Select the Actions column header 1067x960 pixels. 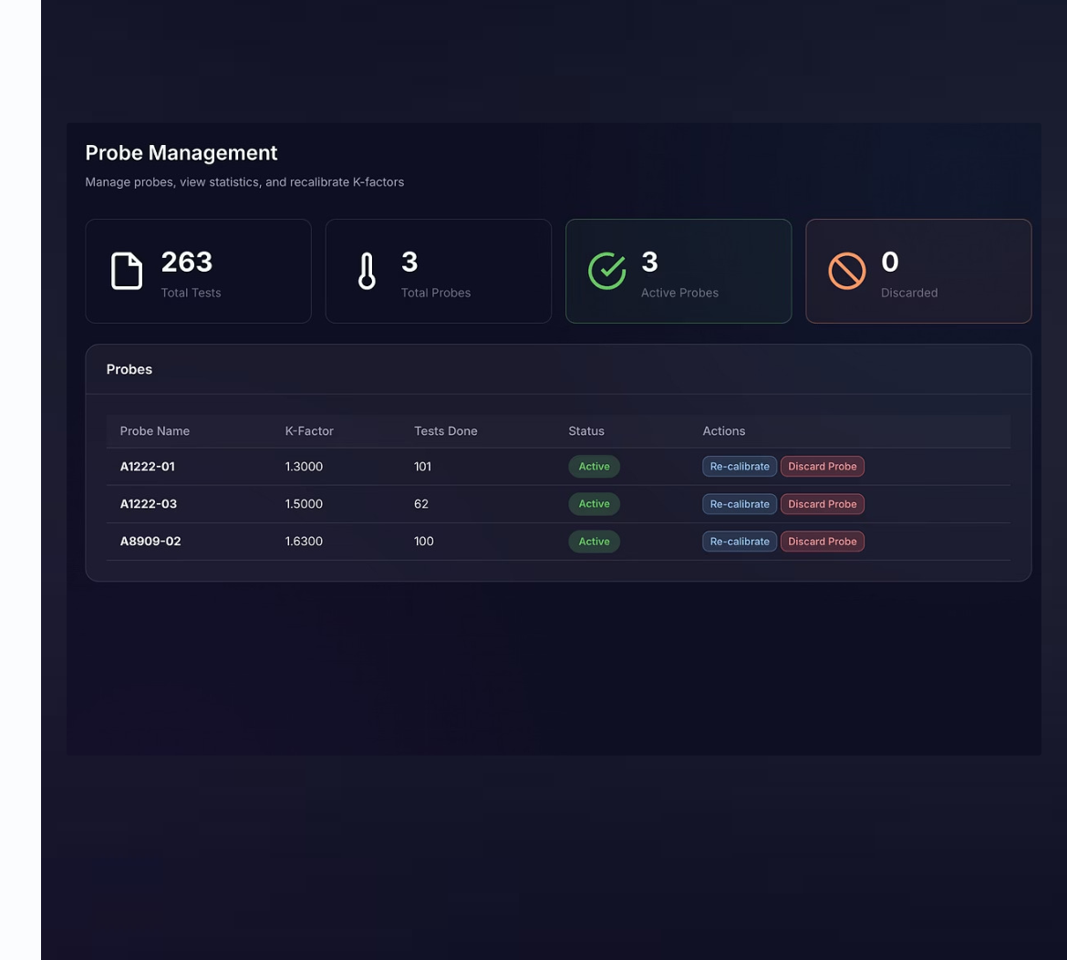(x=723, y=430)
